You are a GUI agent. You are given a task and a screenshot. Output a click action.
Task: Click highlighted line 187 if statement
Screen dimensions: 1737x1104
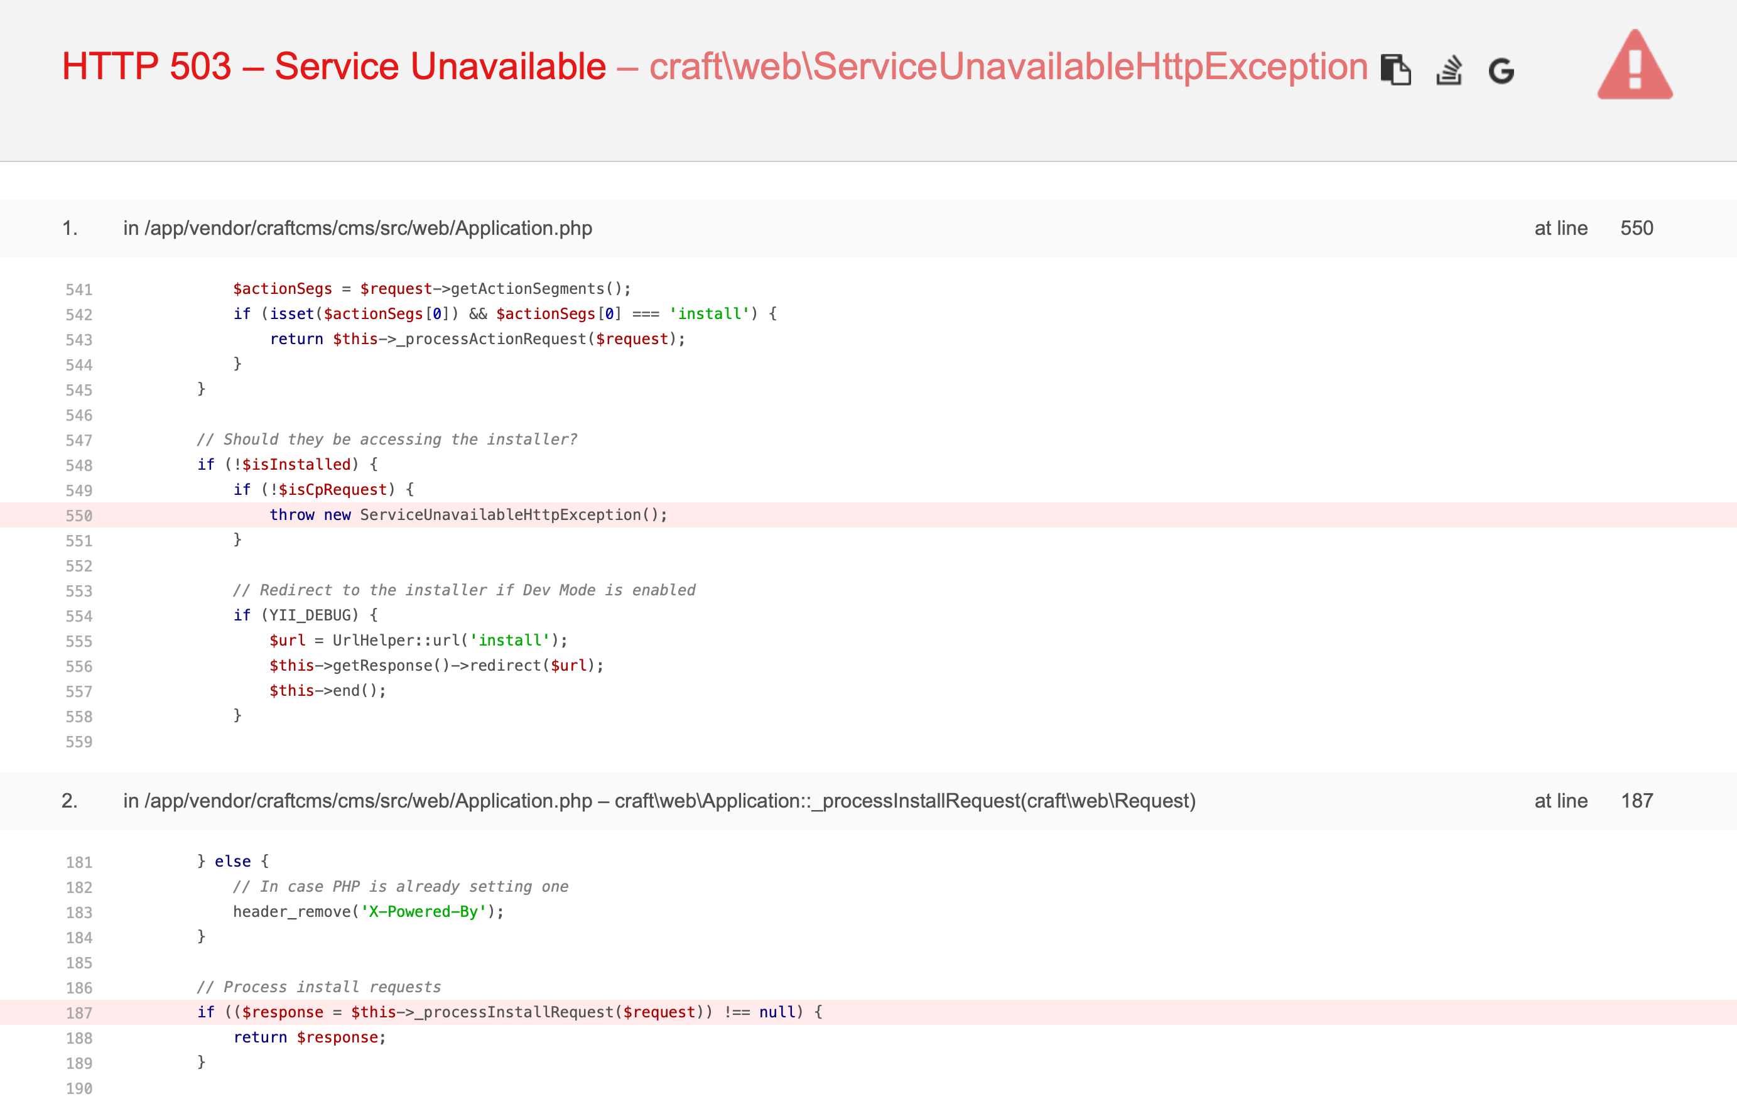click(868, 1012)
